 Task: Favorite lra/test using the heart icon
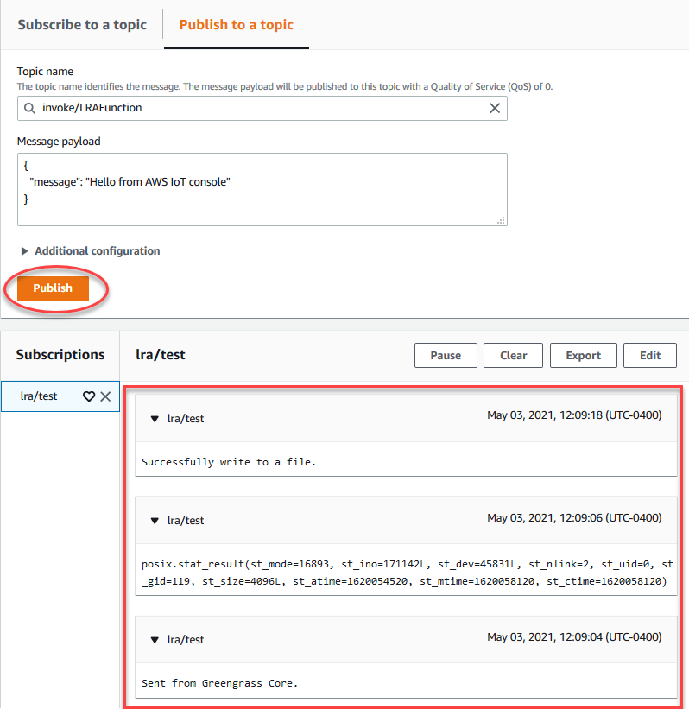pos(88,396)
